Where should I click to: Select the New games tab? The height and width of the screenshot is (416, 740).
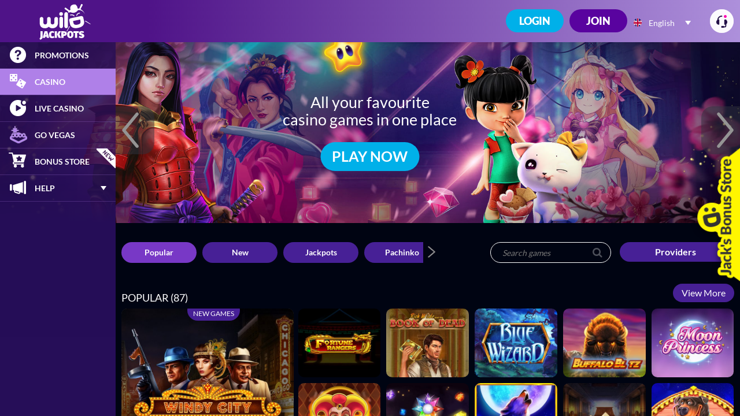point(240,252)
